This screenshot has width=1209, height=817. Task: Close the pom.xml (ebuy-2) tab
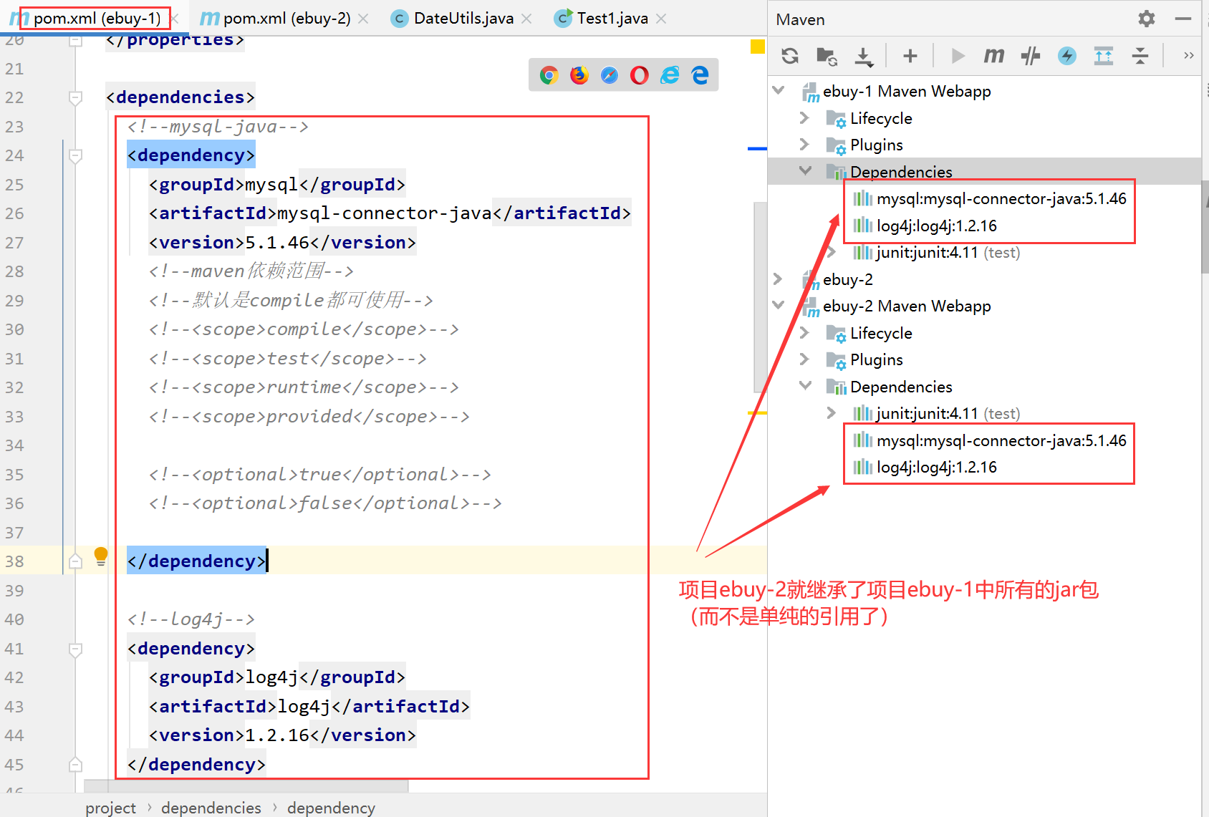[363, 19]
